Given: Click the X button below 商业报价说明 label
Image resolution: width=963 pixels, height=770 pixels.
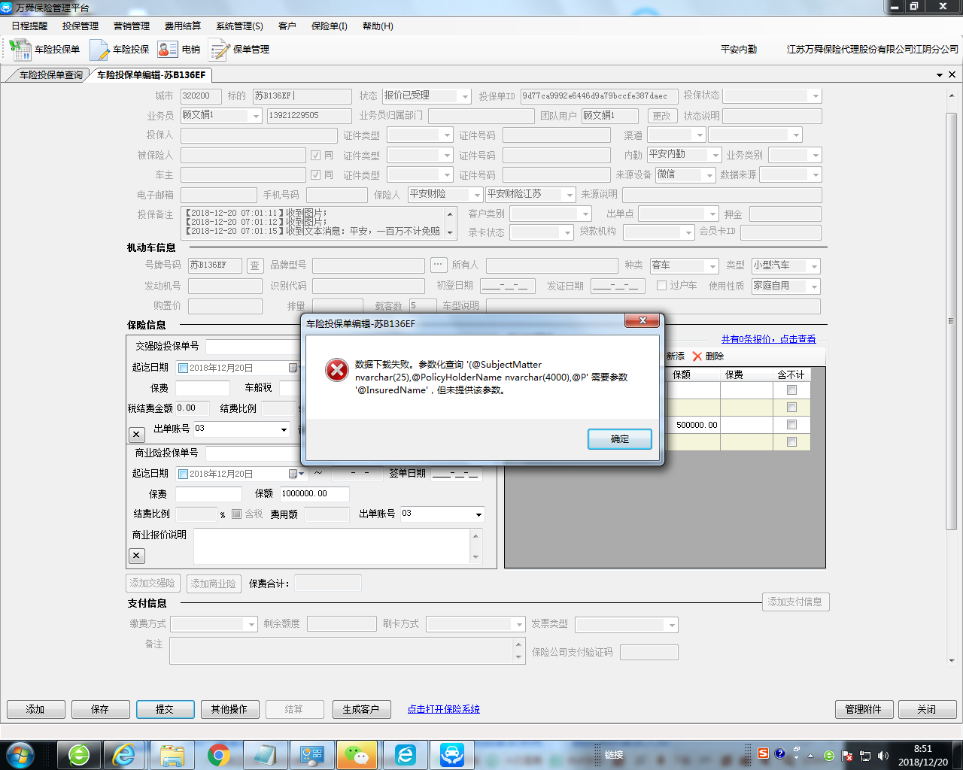Looking at the screenshot, I should [x=136, y=556].
